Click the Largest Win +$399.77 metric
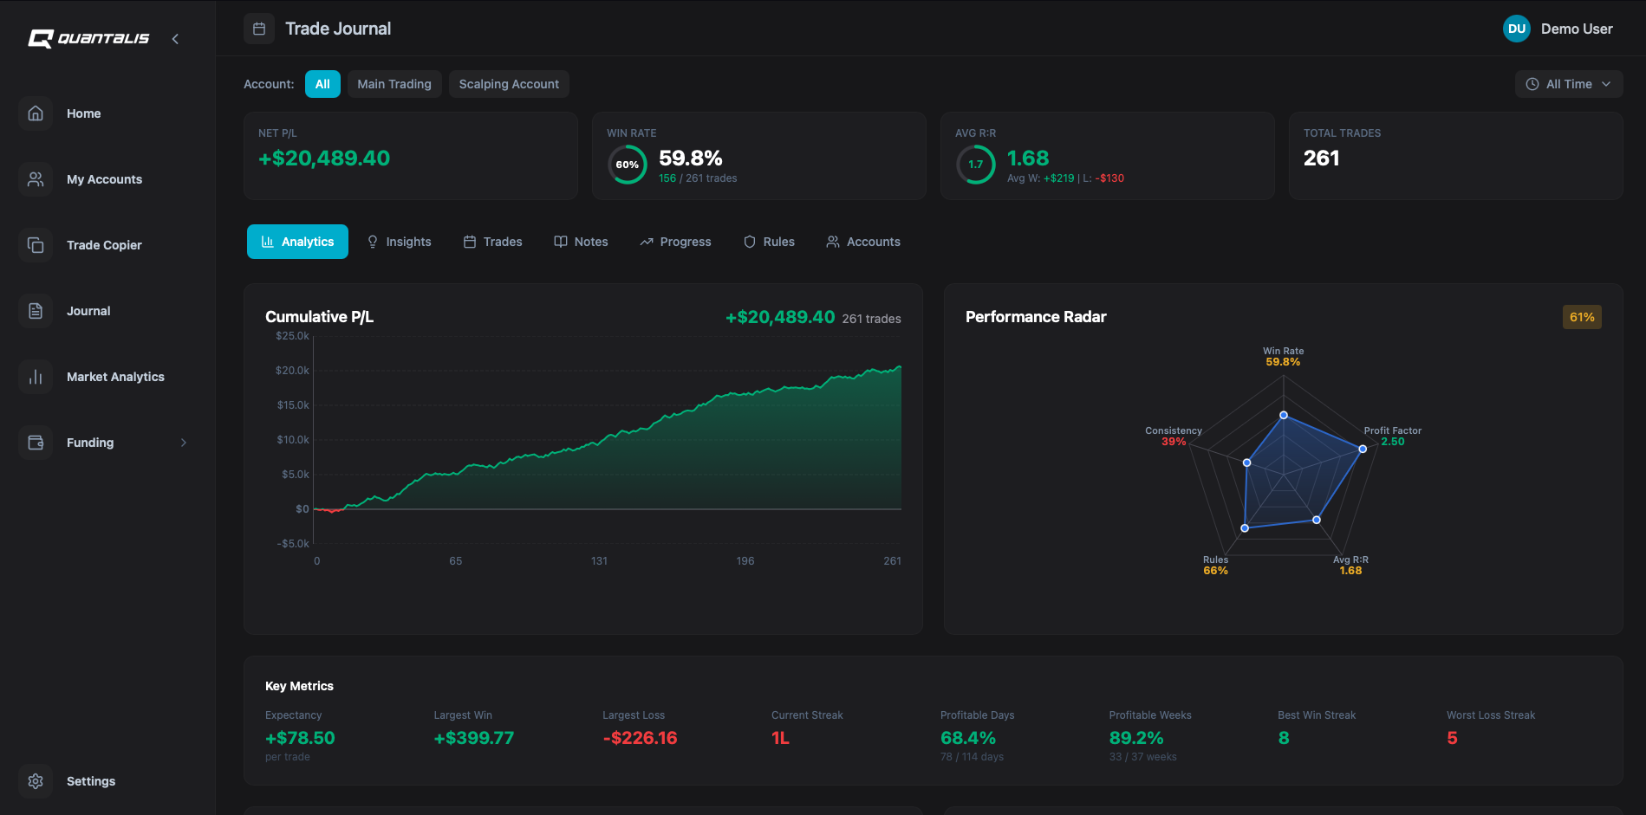 pos(474,738)
